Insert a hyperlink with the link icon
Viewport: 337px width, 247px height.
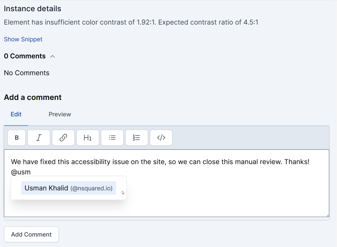(x=63, y=137)
